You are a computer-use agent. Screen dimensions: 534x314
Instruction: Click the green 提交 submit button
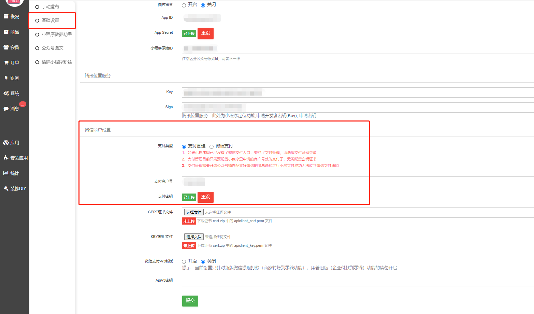[x=190, y=301]
